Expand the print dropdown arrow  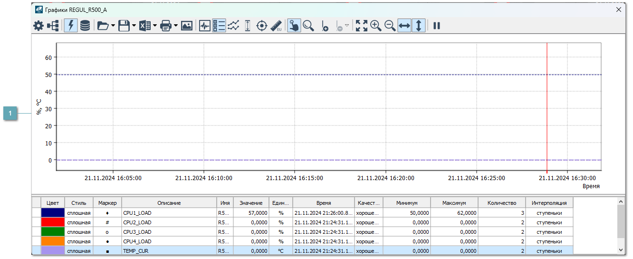coord(176,26)
